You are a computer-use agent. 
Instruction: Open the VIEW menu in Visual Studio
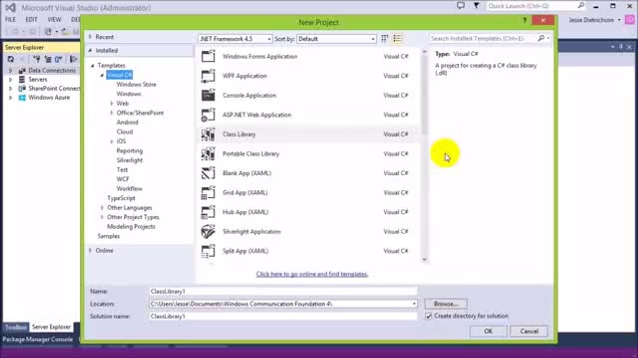pyautogui.click(x=54, y=19)
